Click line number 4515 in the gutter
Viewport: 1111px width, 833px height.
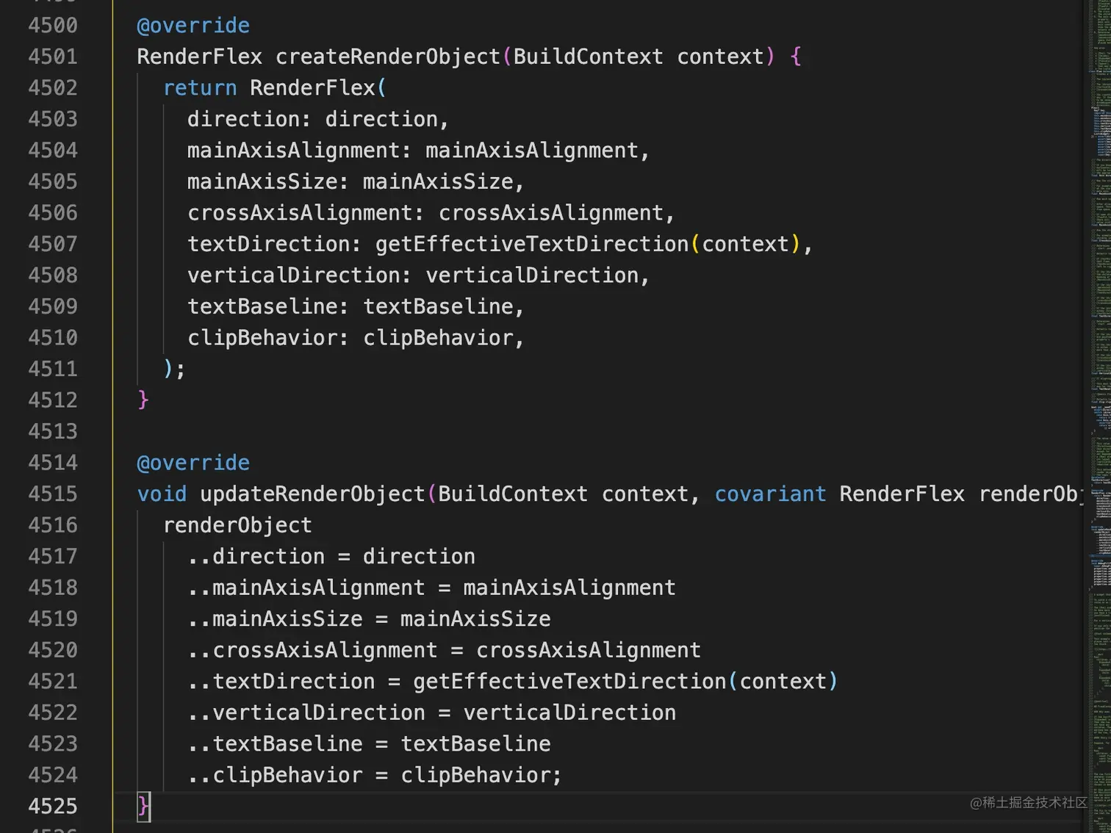[x=53, y=494]
